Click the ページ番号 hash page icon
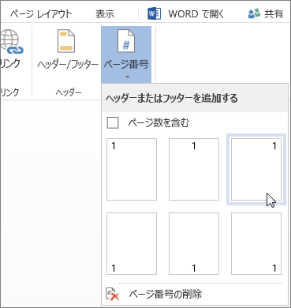291x308 pixels. click(126, 41)
